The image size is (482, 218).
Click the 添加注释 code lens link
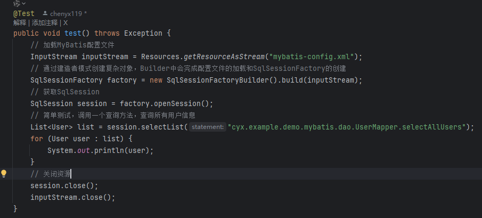coord(46,23)
